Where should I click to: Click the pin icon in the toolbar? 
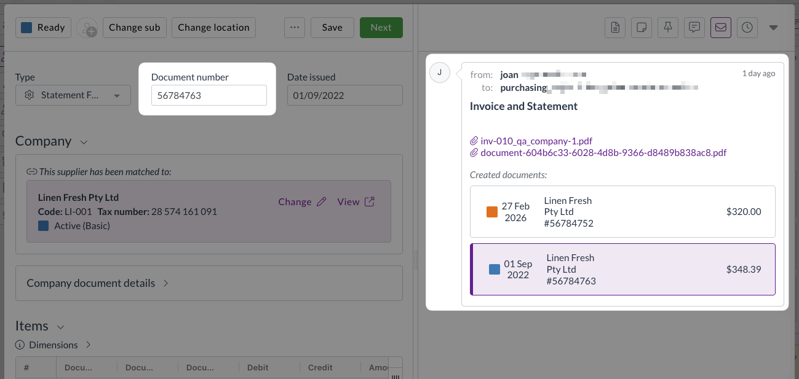(667, 28)
